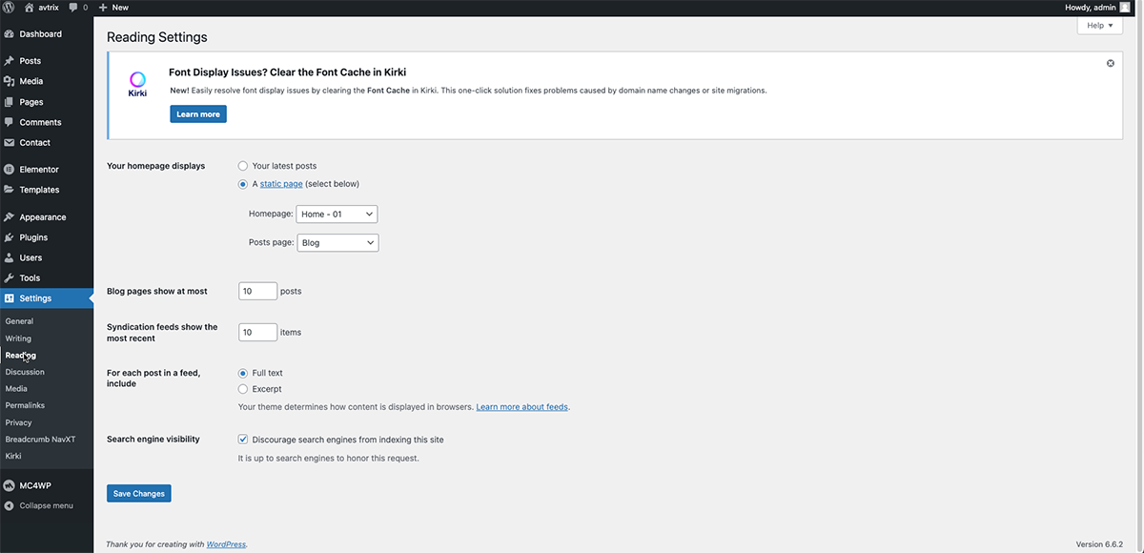Open the Discussion settings submenu
The height and width of the screenshot is (553, 1144).
click(25, 372)
